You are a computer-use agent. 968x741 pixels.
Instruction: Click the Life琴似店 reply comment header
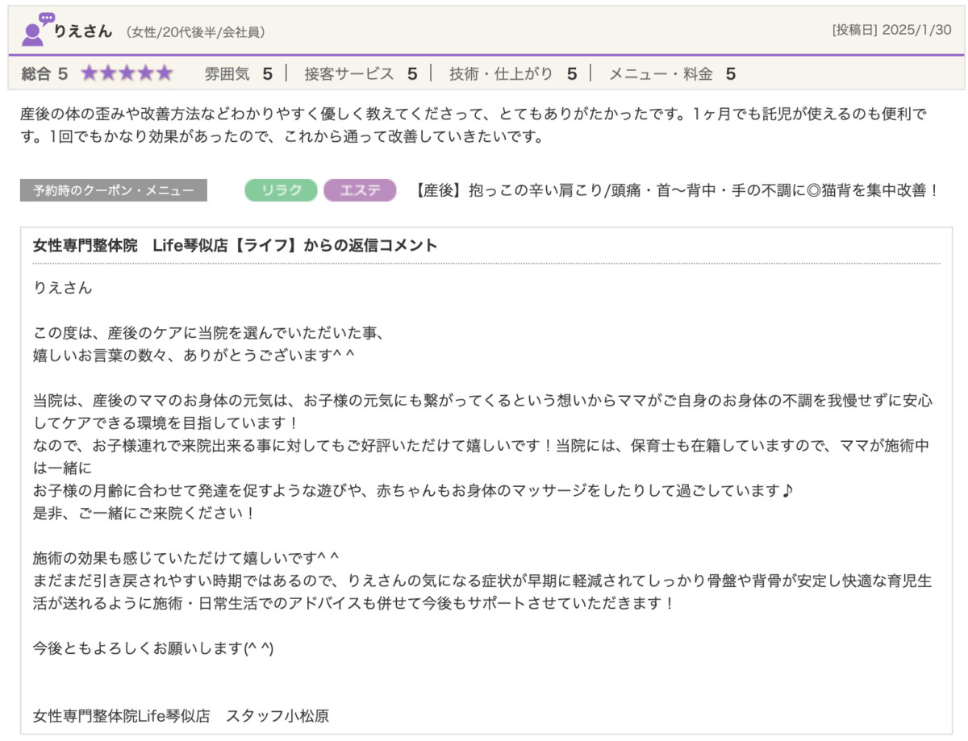[235, 245]
